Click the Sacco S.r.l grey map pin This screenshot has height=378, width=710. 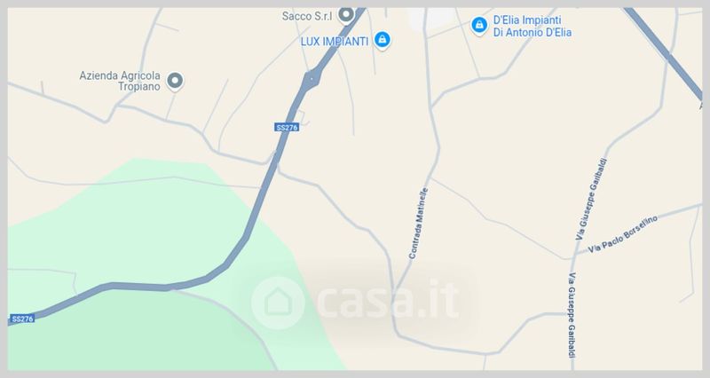(346, 16)
